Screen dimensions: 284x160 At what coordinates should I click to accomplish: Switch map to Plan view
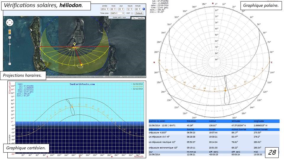pos(134,18)
